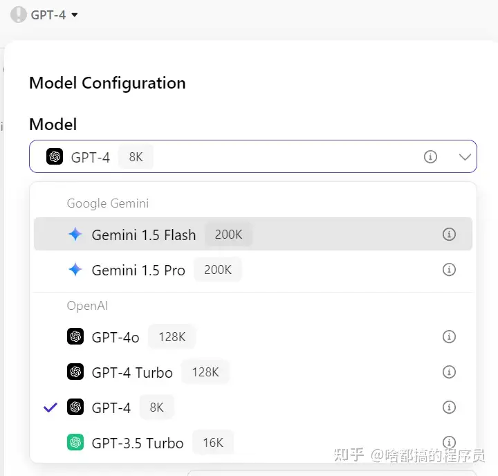Choose Gemini 1.5 Pro model option
The height and width of the screenshot is (476, 498).
[x=138, y=270]
